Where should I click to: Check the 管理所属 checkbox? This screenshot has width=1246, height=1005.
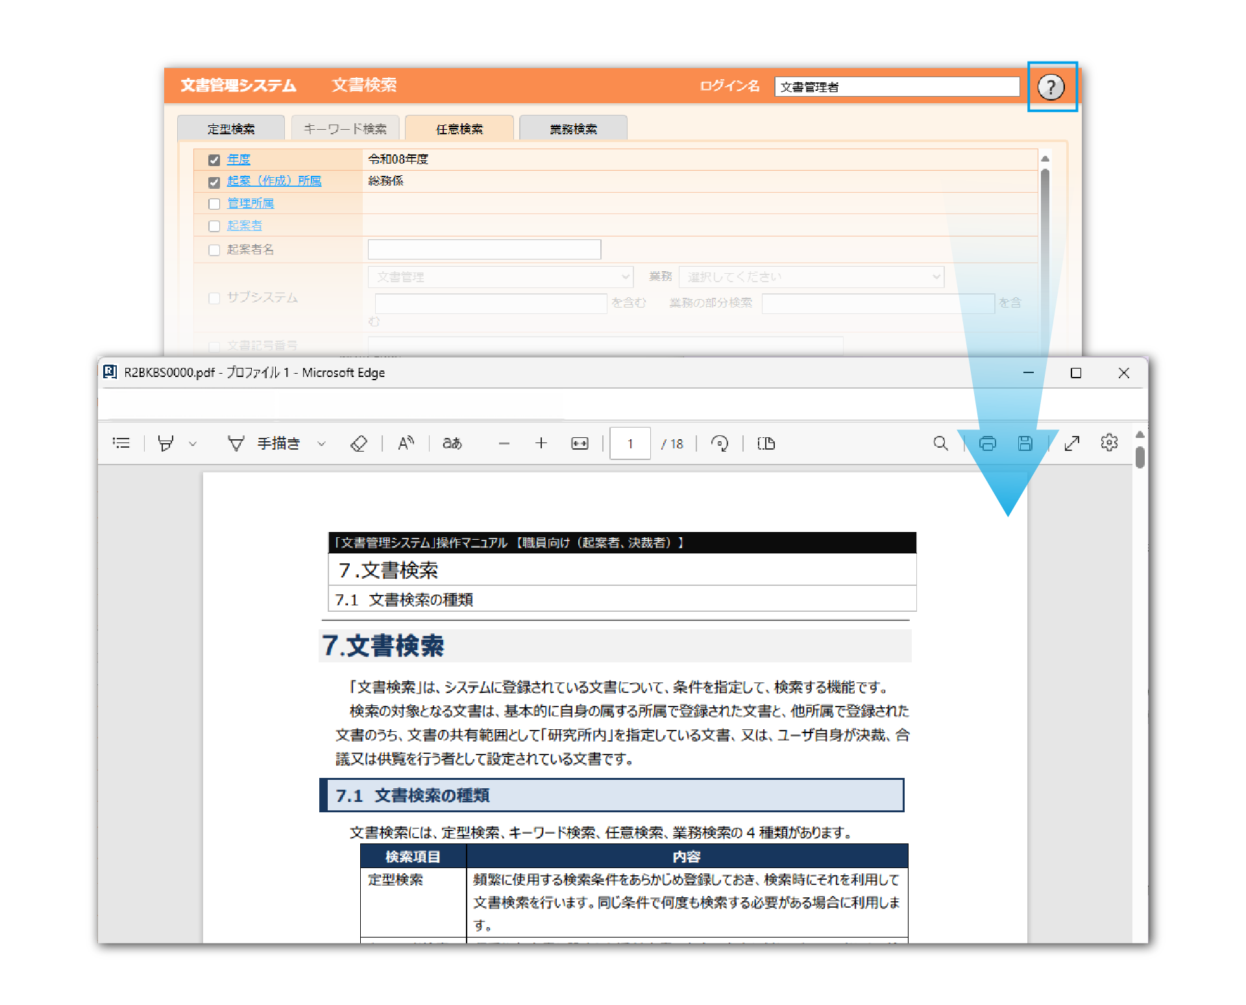point(214,204)
